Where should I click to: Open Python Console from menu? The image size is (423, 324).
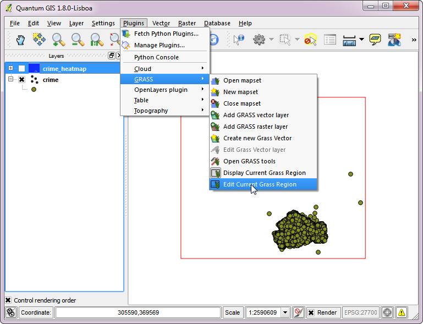point(165,57)
